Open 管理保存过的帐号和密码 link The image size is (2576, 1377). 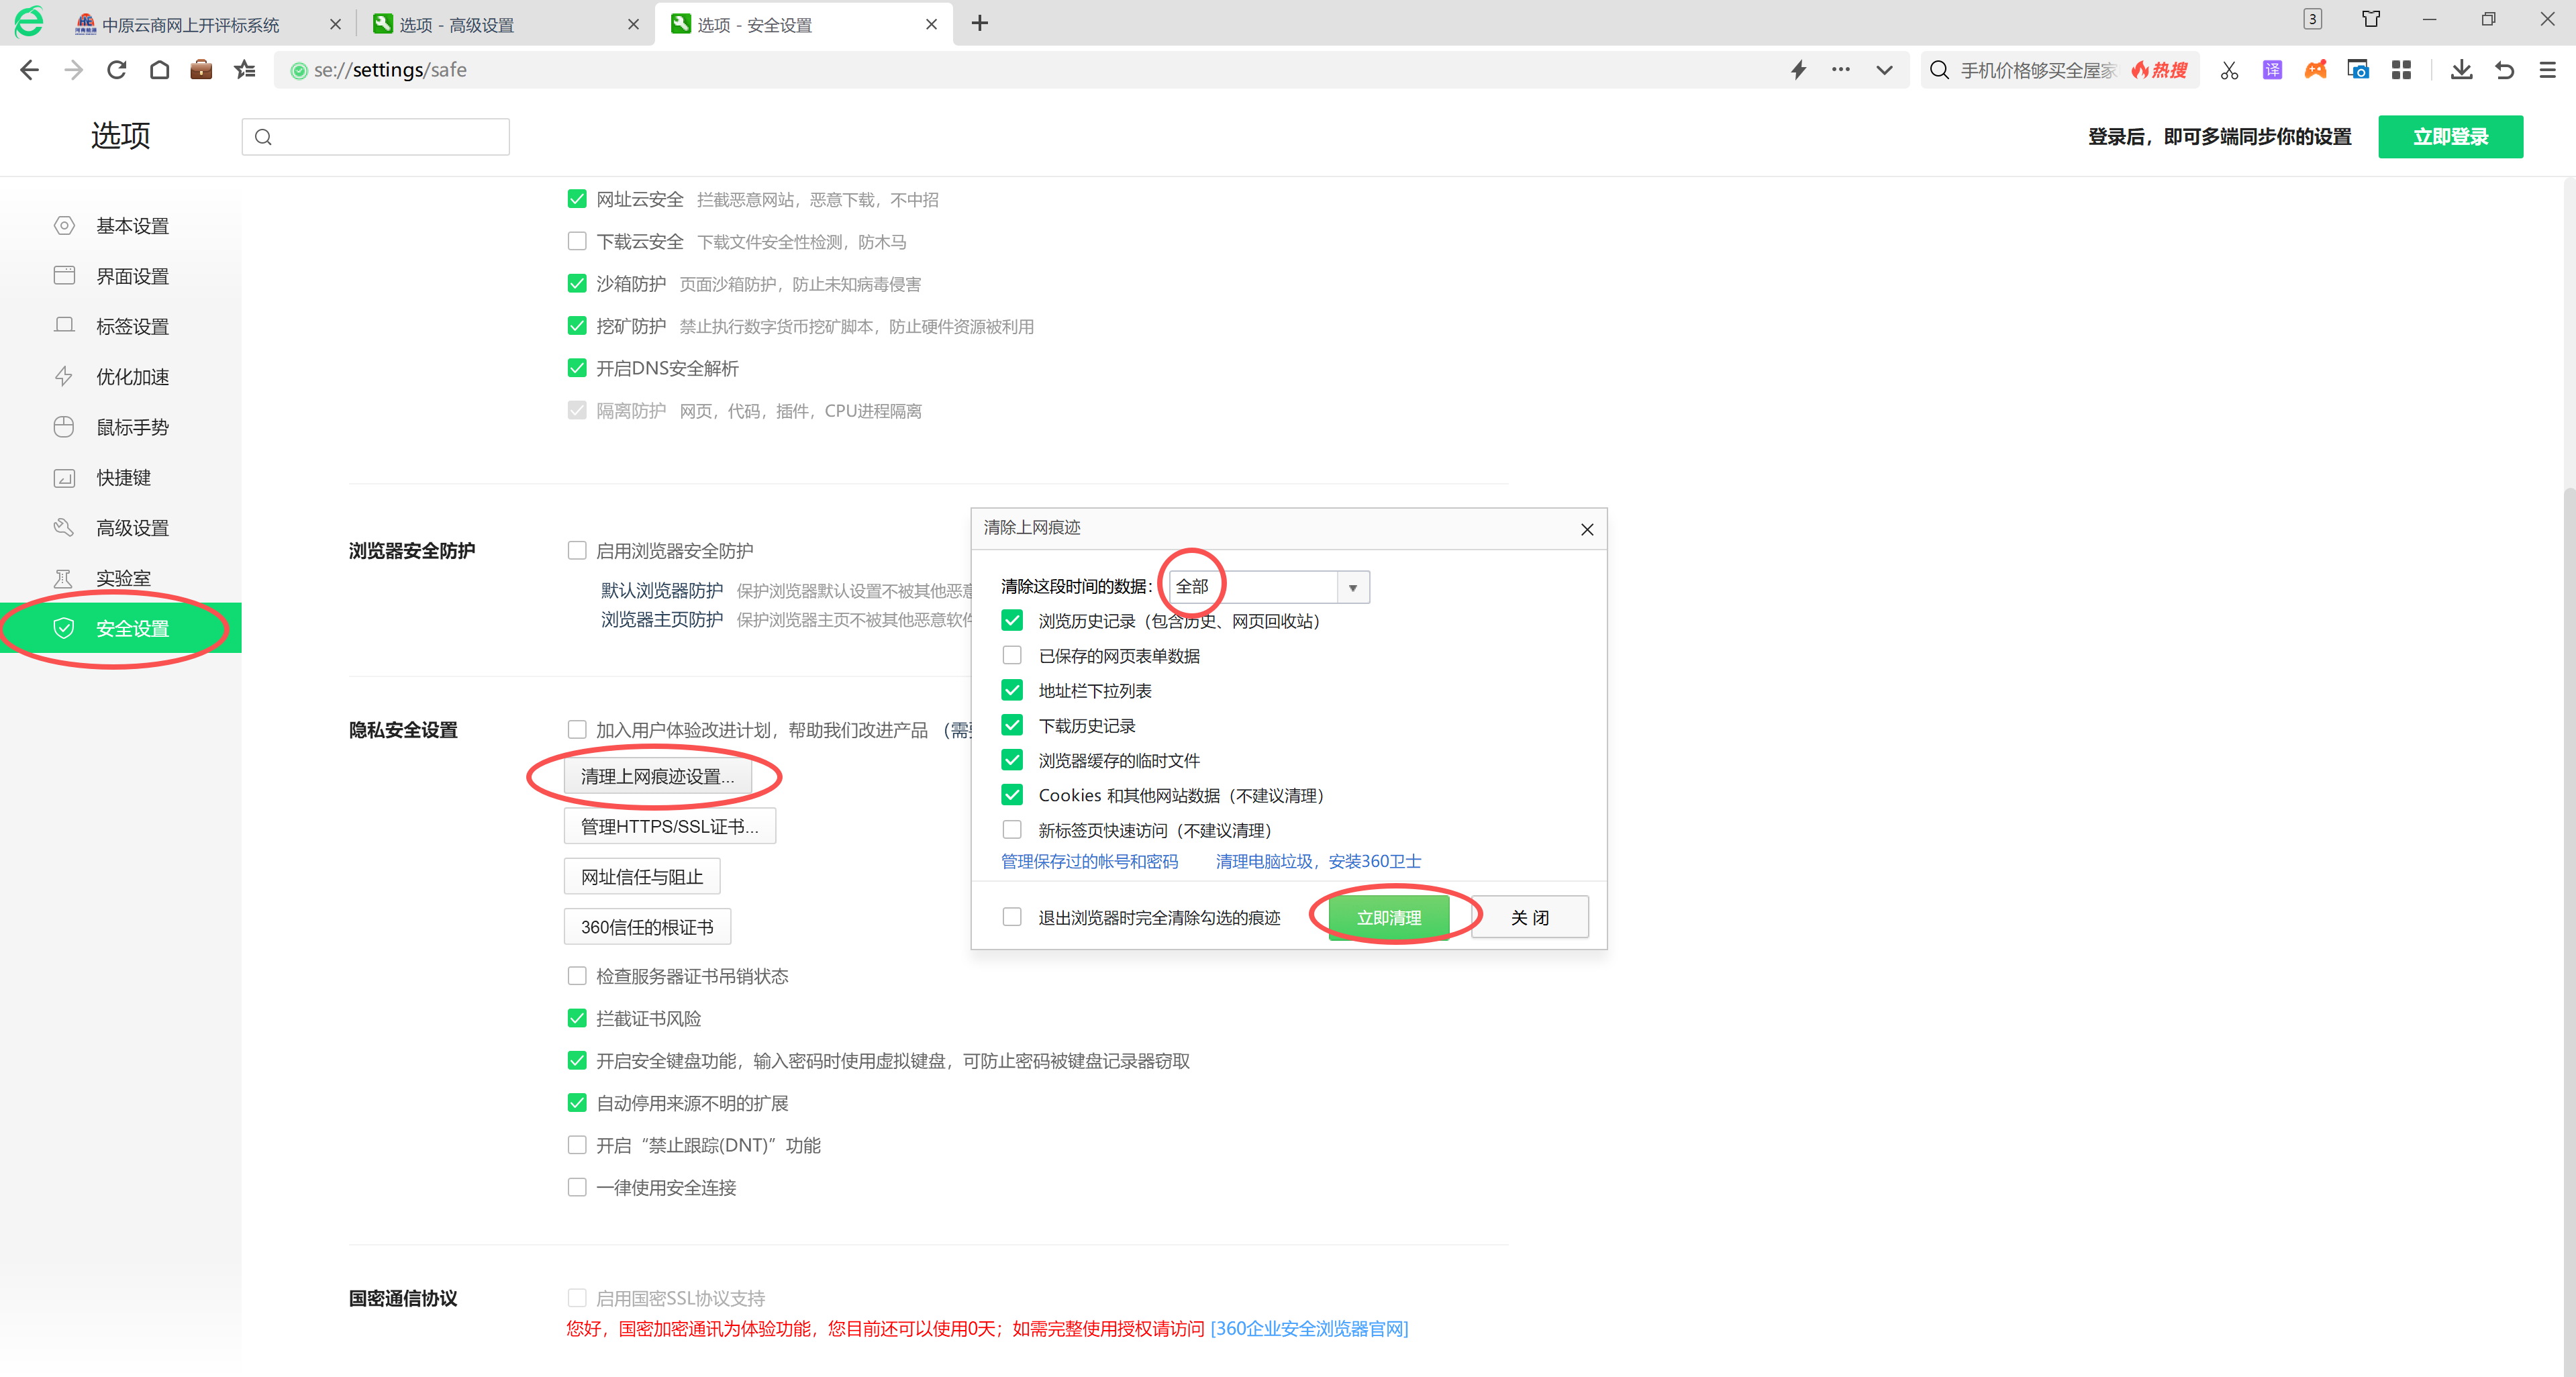click(1089, 861)
